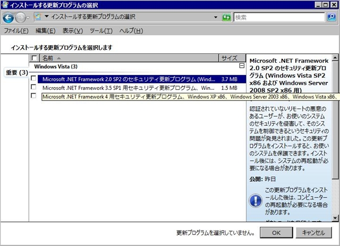Click the details pane scroll down arrow
This screenshot has height=246, width=340.
tap(335, 218)
